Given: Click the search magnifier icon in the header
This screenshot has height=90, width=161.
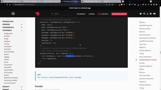Looking at the screenshot, I should pos(52,13).
